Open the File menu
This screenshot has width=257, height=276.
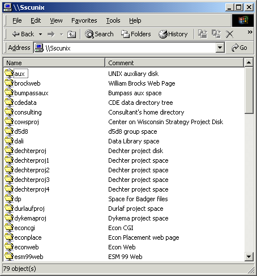[17, 20]
